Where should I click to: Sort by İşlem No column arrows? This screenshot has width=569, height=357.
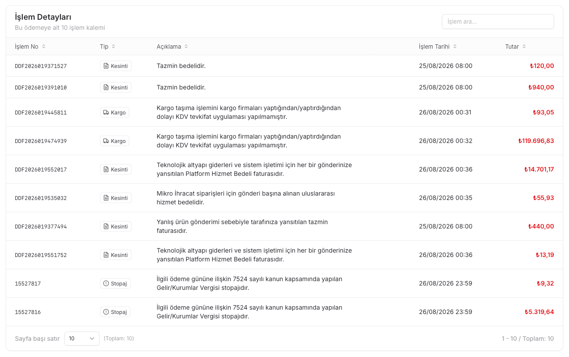click(43, 46)
